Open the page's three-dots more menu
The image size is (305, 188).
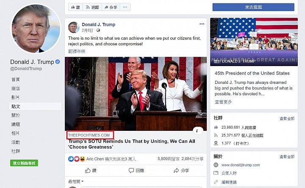pyautogui.click(x=125, y=7)
